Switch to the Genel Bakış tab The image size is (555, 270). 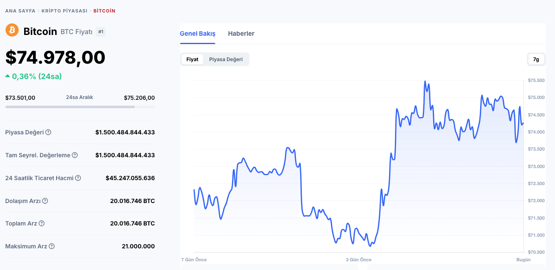[197, 34]
